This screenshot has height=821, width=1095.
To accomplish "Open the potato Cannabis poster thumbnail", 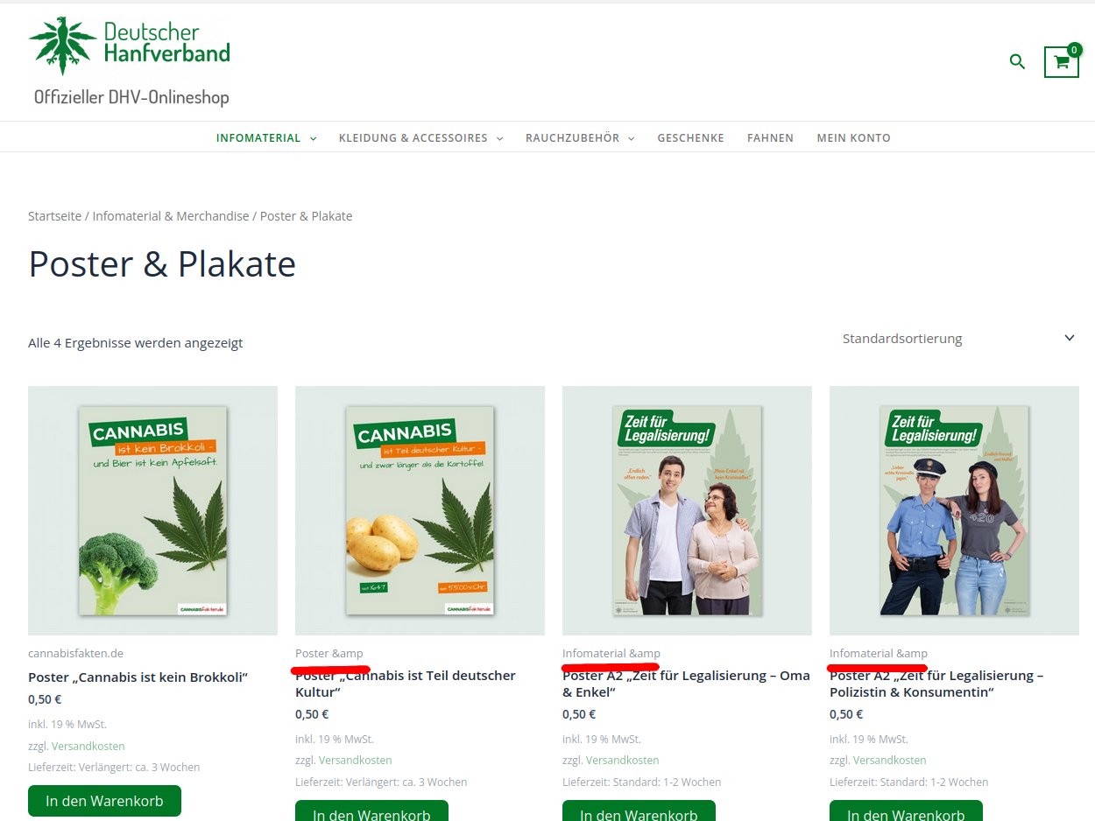I will [x=420, y=510].
